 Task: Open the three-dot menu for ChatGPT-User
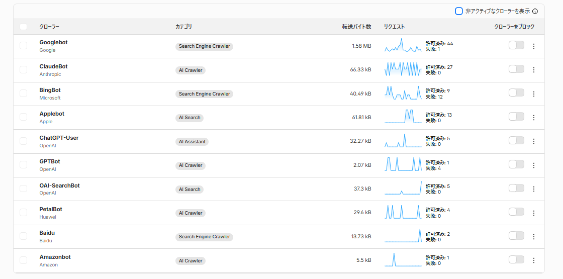533,141
